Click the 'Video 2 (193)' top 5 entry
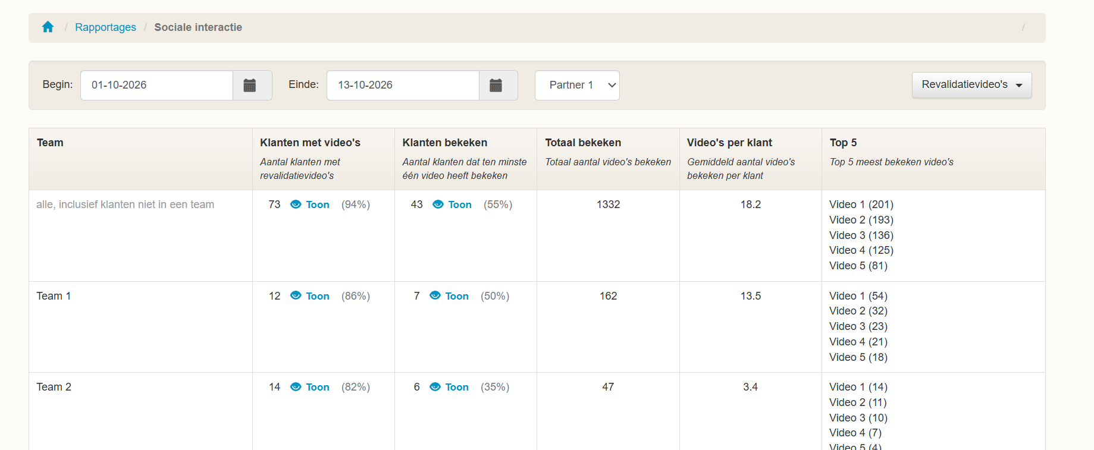The image size is (1094, 450). coord(861,220)
